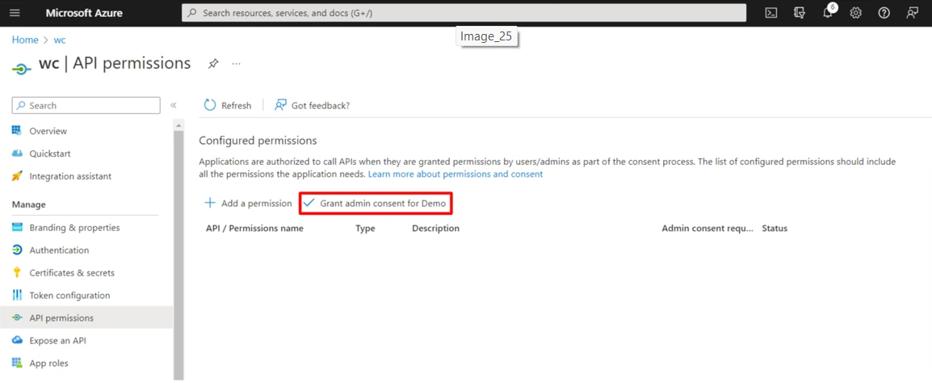Viewport: 932px width, 383px height.
Task: Open Certificates & secrets
Action: click(x=72, y=272)
